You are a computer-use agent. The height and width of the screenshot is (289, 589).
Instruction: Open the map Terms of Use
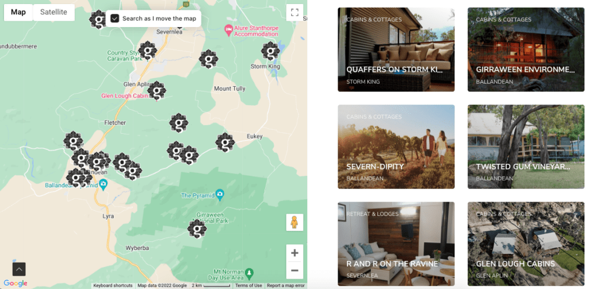click(248, 286)
